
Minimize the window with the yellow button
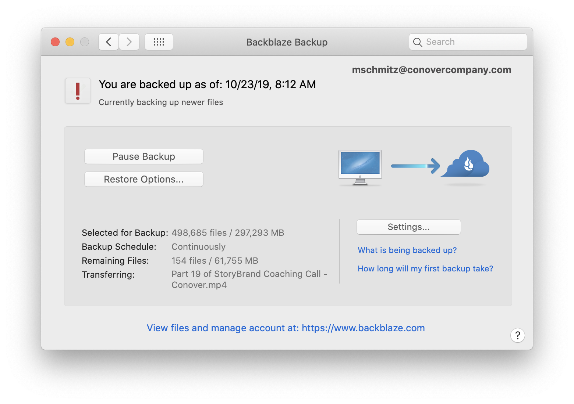(70, 42)
